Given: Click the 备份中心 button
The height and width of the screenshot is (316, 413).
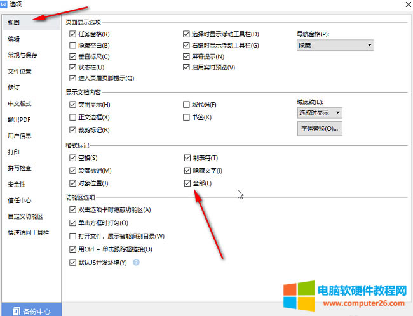Looking at the screenshot, I should coord(32,310).
